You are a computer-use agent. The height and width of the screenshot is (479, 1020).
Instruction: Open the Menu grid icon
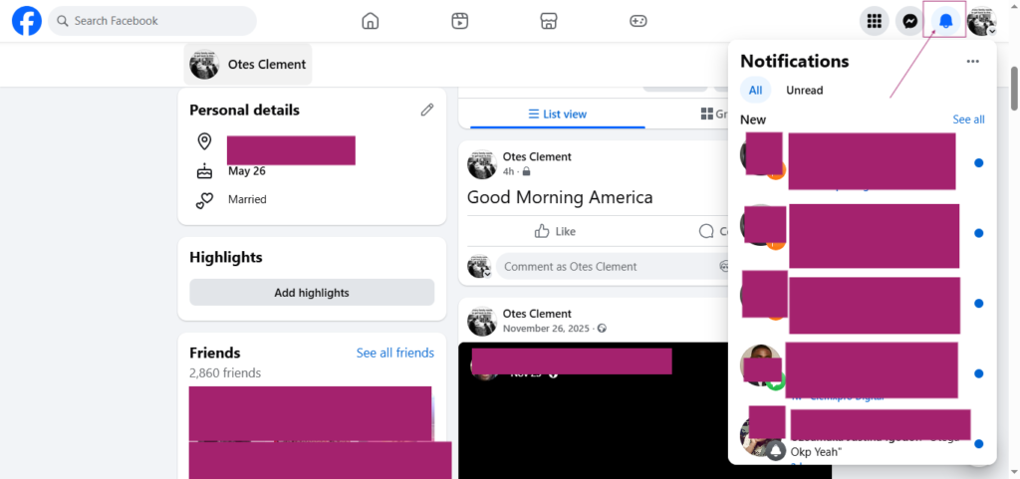pyautogui.click(x=875, y=22)
